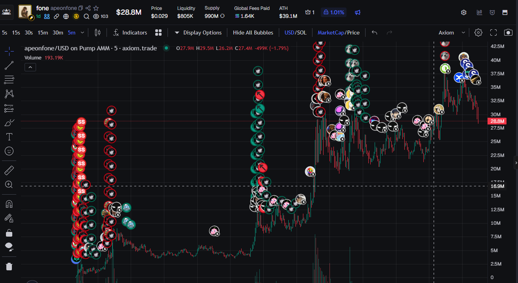Undo the last chart action
The width and height of the screenshot is (518, 283).
374,33
